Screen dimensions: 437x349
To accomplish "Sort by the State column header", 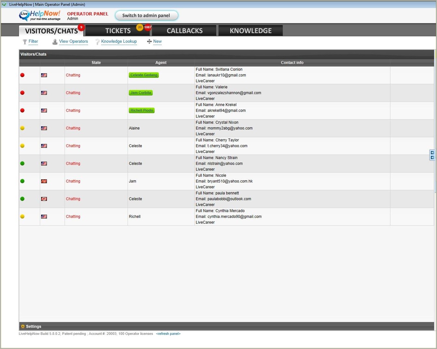I will pos(96,63).
